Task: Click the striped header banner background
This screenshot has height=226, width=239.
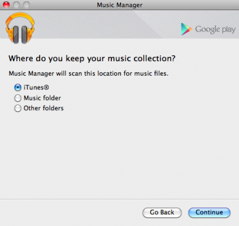Action: [107, 24]
